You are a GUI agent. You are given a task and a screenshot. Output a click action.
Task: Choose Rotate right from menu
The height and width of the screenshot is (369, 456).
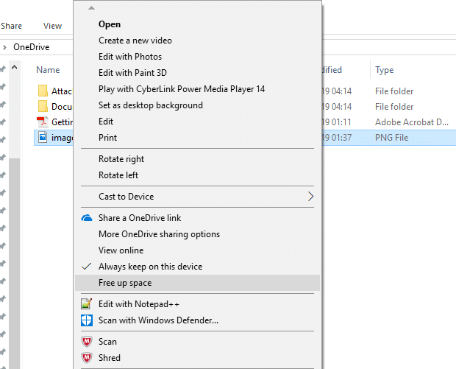[121, 159]
